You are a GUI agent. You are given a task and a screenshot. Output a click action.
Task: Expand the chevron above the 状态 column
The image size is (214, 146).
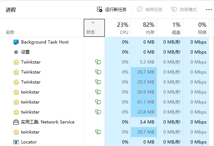coord(93,22)
